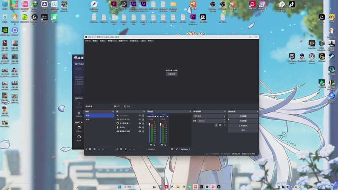Image resolution: width=338 pixels, height=190 pixels.
Task: Mute the first audio mixer channel speaker
Action: (151, 145)
